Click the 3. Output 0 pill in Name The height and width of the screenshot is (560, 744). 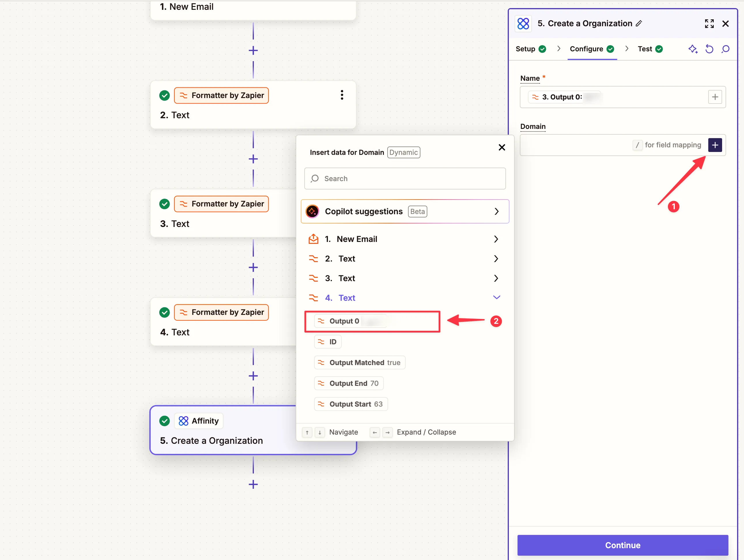point(565,97)
